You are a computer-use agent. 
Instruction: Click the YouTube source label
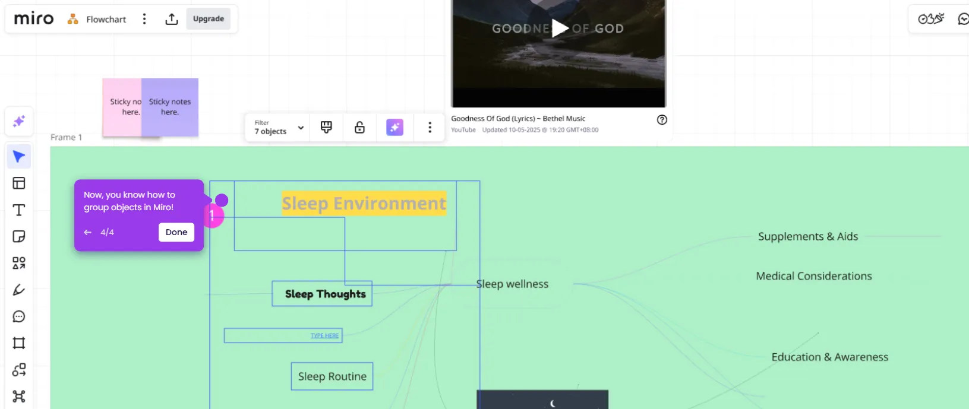coord(463,130)
